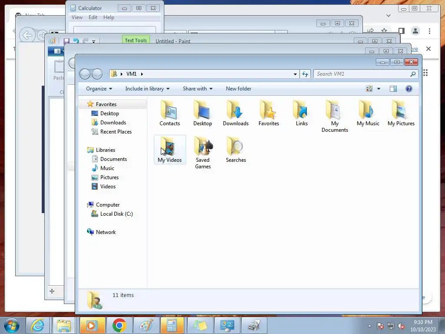445x334 pixels.
Task: Switch to Chrome on the taskbar
Action: point(119,325)
